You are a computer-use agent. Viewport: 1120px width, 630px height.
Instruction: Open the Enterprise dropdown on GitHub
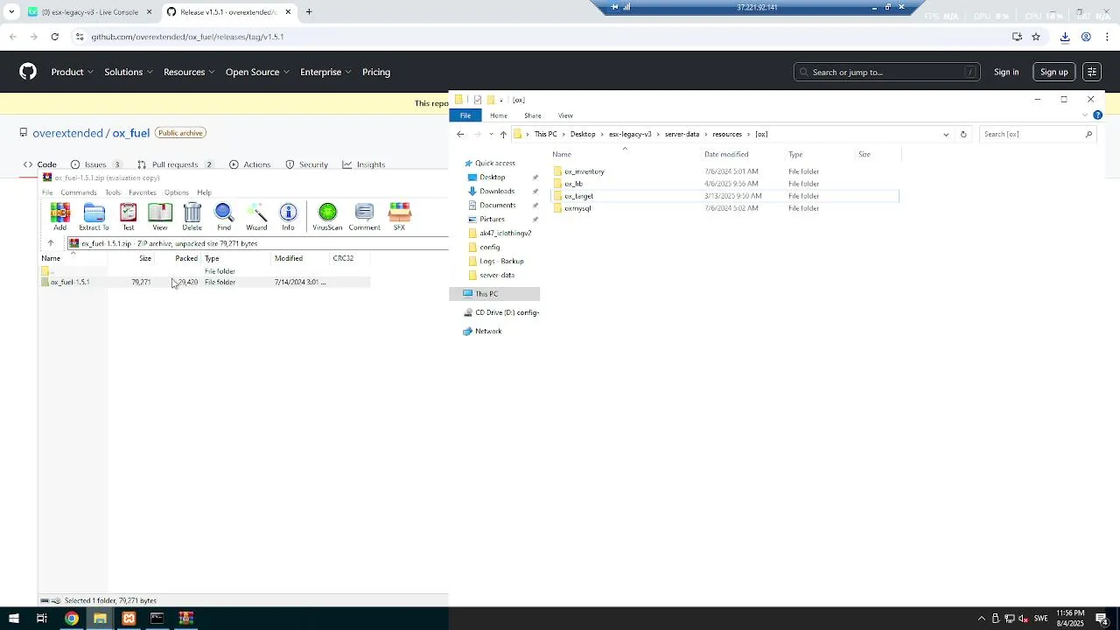pyautogui.click(x=325, y=72)
